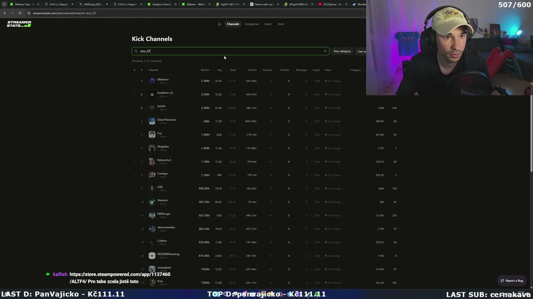This screenshot has width=533, height=299.
Task: Switch to the Stats nav tab
Action: [281, 24]
